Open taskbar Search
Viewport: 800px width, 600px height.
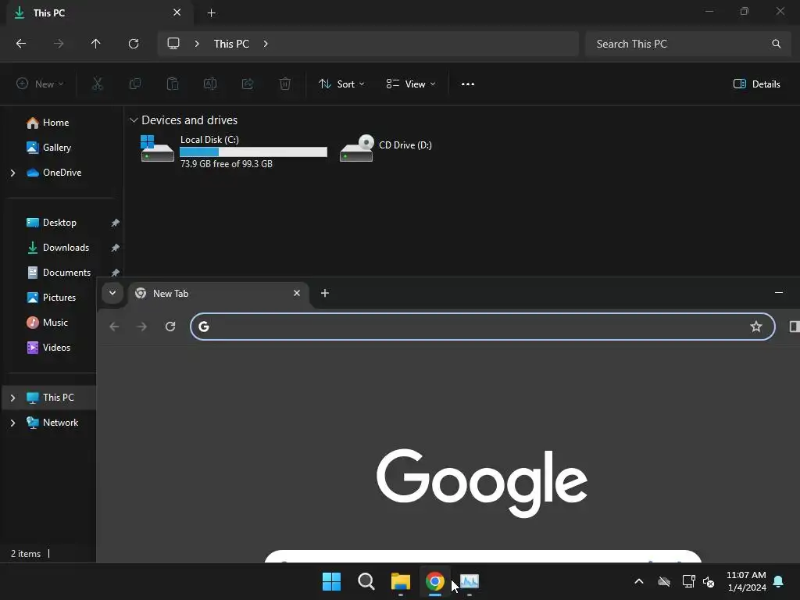click(x=366, y=581)
